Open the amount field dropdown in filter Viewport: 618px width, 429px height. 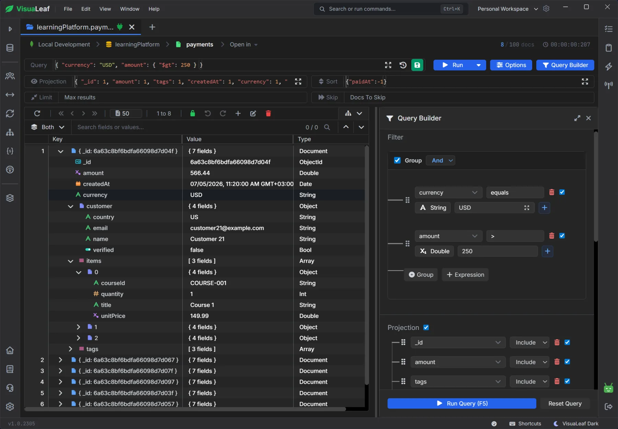448,236
